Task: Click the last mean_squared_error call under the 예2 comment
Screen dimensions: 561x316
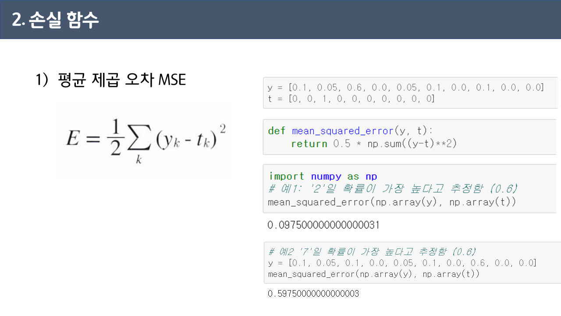Action: coord(374,274)
